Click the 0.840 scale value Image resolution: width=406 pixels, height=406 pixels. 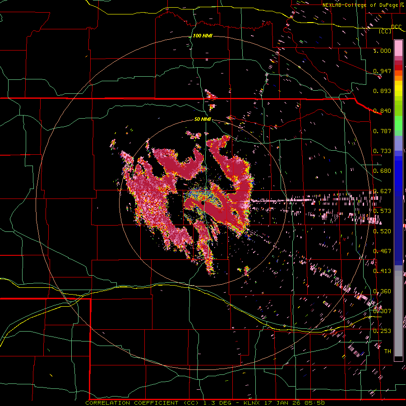click(382, 111)
